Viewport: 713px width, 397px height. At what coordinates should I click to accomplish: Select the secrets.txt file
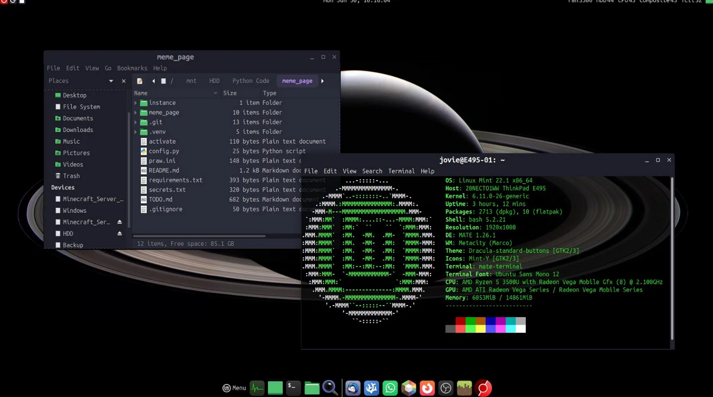click(167, 190)
